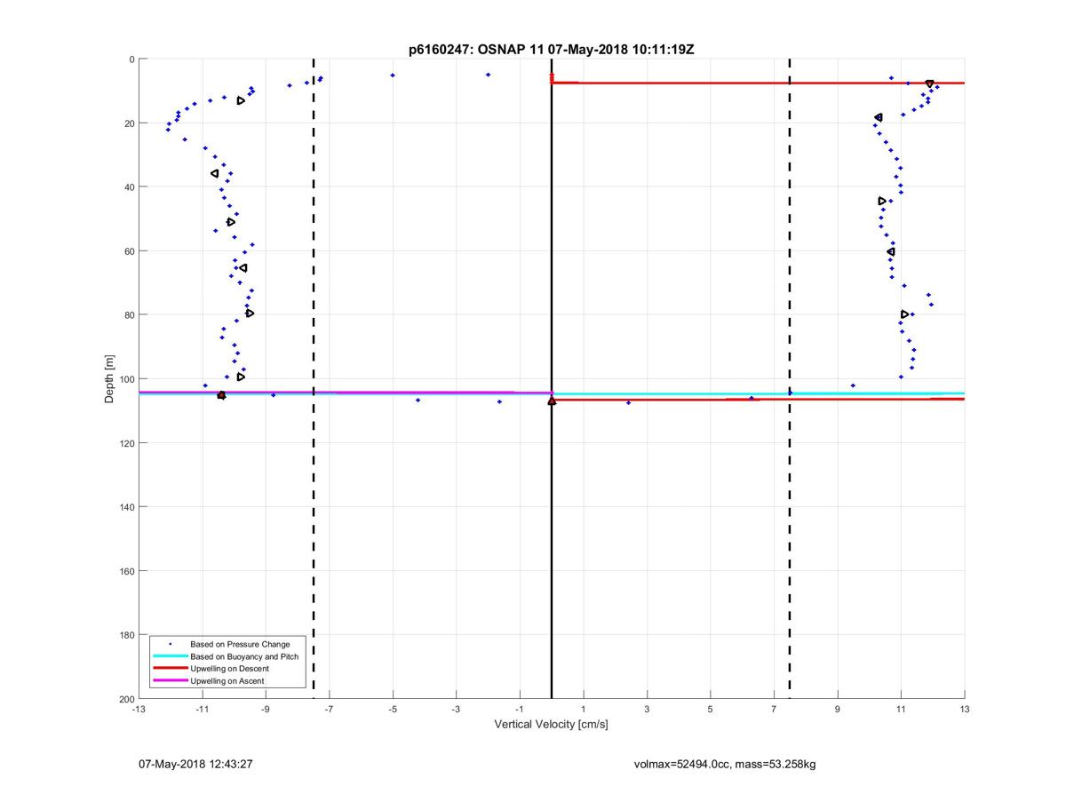
Task: Click the triangle marker near 12 cm/s at top right
Action: (x=930, y=83)
